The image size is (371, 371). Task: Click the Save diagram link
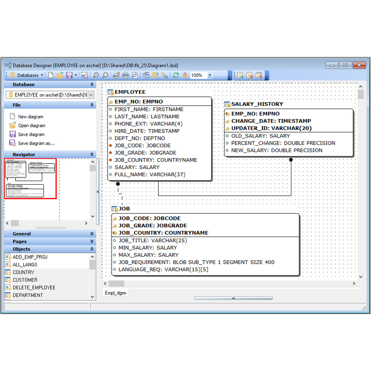click(x=31, y=134)
